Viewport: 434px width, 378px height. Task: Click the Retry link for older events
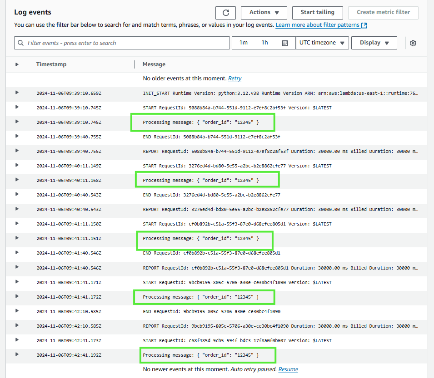234,79
